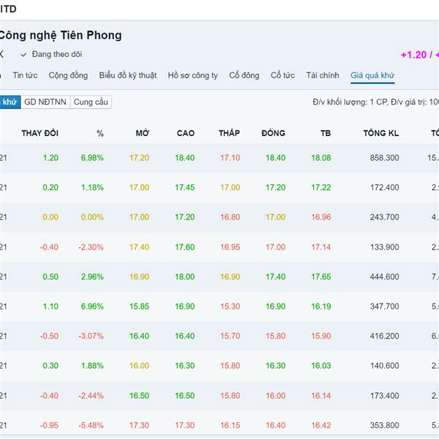Screen dimensions: 439x439
Task: Click the -2.30% percent cell
Action: click(x=91, y=247)
